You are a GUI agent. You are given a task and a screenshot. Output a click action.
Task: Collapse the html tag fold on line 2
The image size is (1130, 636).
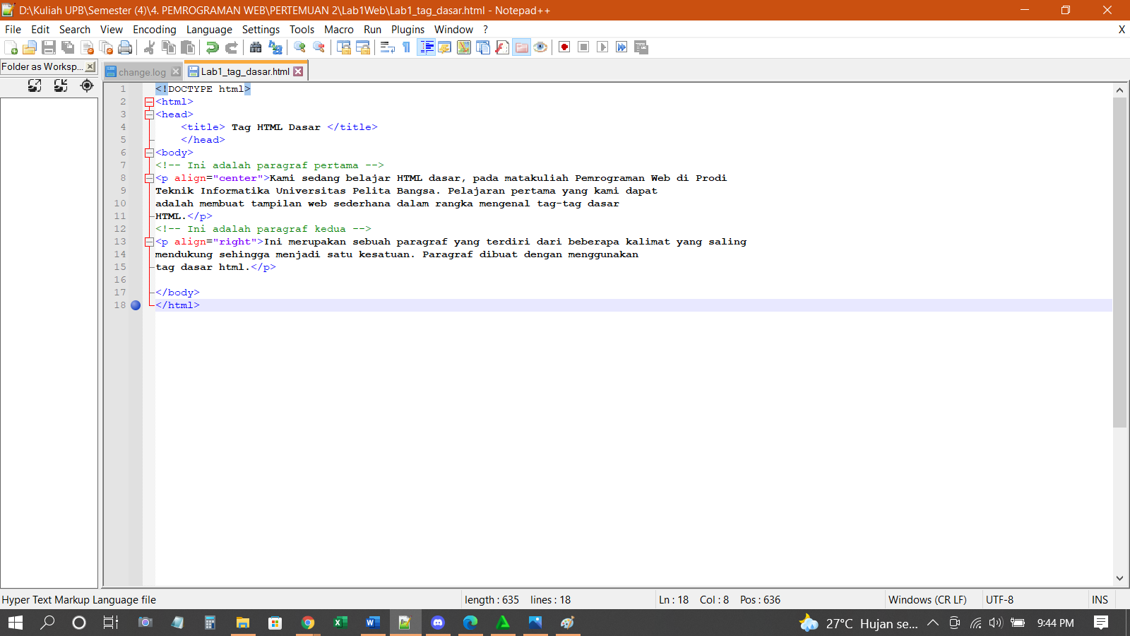click(x=149, y=102)
